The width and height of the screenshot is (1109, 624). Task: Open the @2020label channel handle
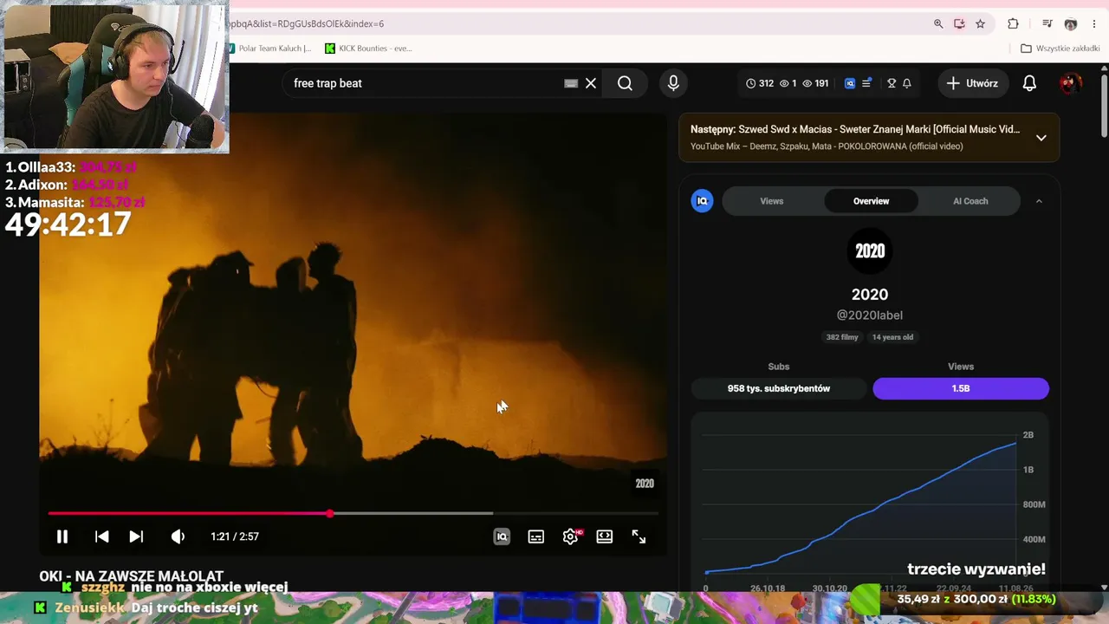click(x=870, y=315)
